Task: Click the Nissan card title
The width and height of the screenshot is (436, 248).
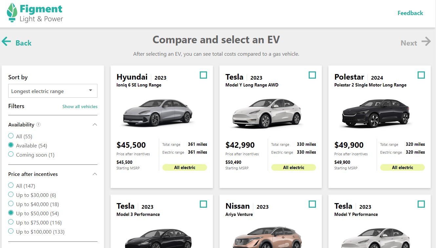Action: tap(238, 206)
